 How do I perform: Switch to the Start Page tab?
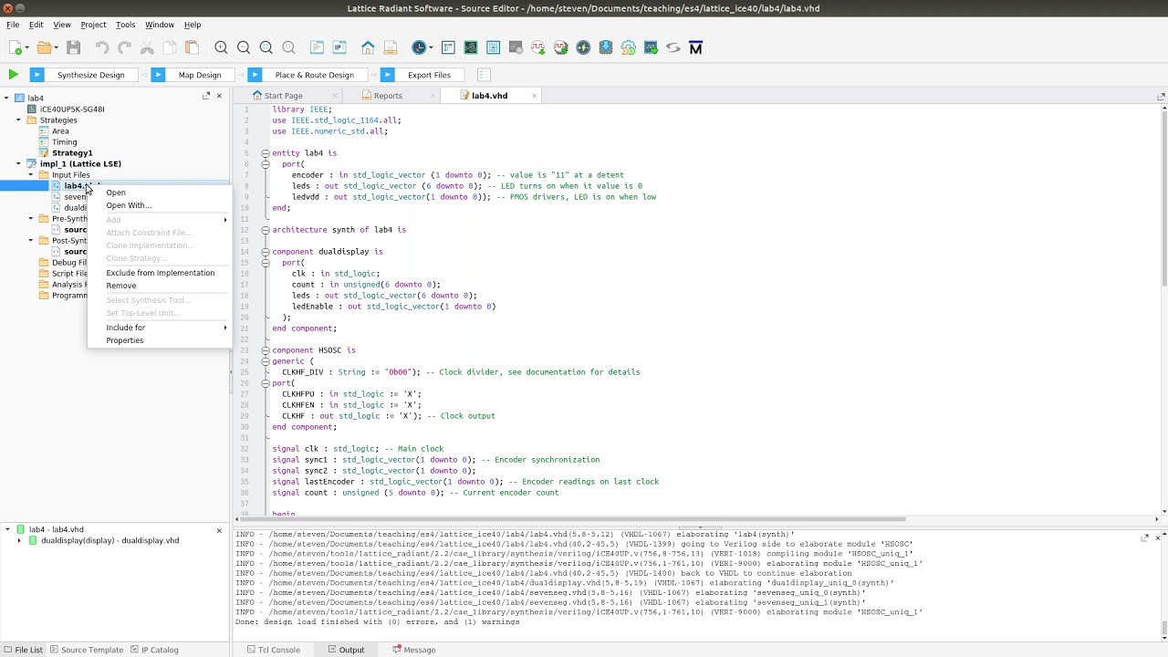click(x=283, y=96)
